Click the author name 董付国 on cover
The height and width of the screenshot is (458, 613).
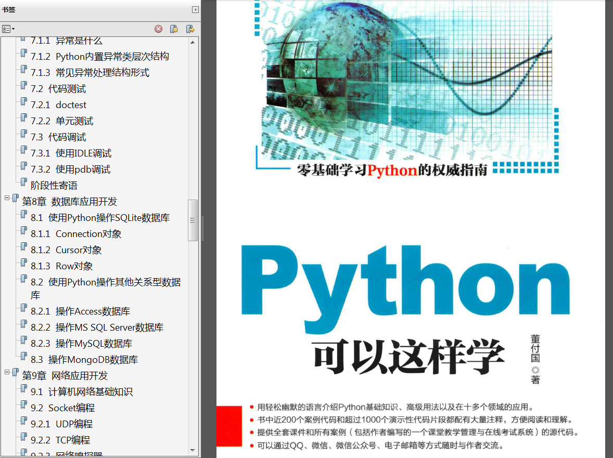click(x=535, y=349)
